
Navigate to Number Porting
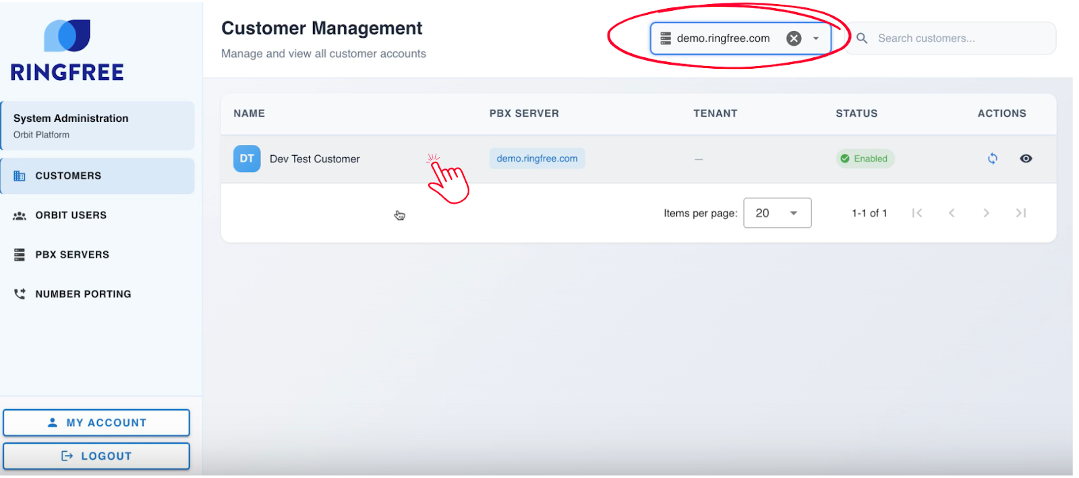[x=83, y=295]
